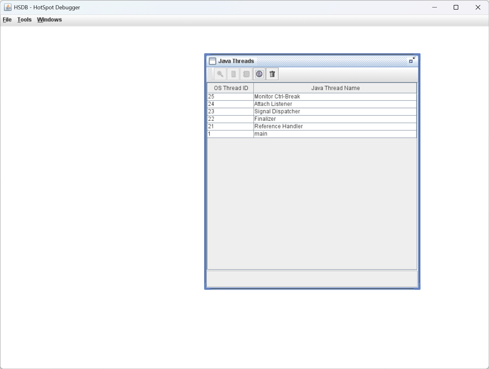Open the File menu
The height and width of the screenshot is (369, 489).
pos(7,20)
